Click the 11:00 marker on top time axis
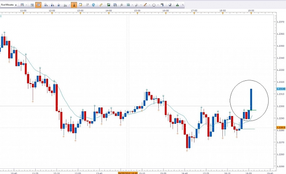The height and width of the screenshot is (174, 286). 23,11
